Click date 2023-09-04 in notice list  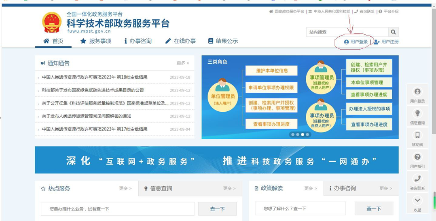pos(180,129)
